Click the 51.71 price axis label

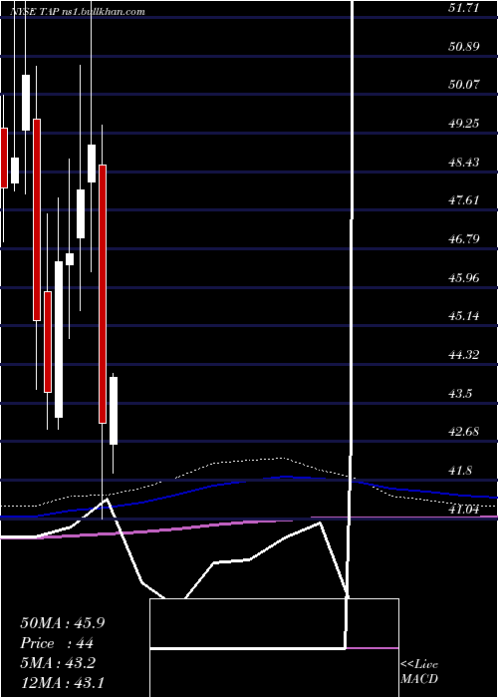coord(464,7)
